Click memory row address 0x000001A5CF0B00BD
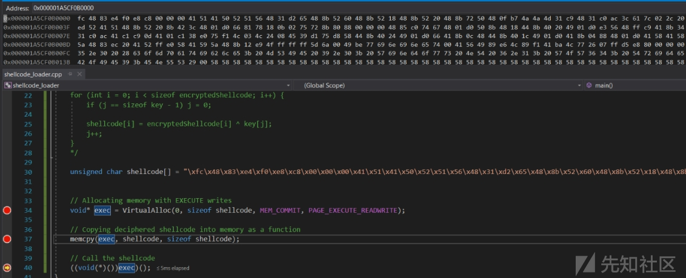686x278 pixels. (x=37, y=45)
